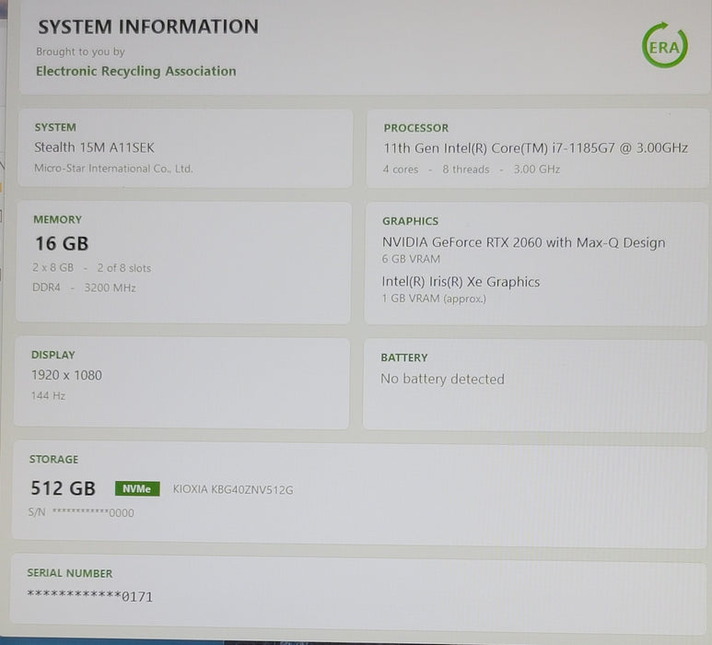Select NVIDIA GeForce RTX 2060 with Max-Q Design

coord(523,242)
